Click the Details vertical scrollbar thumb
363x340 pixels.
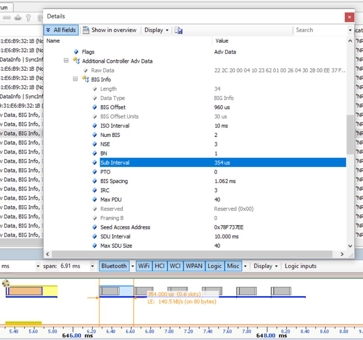click(x=350, y=134)
